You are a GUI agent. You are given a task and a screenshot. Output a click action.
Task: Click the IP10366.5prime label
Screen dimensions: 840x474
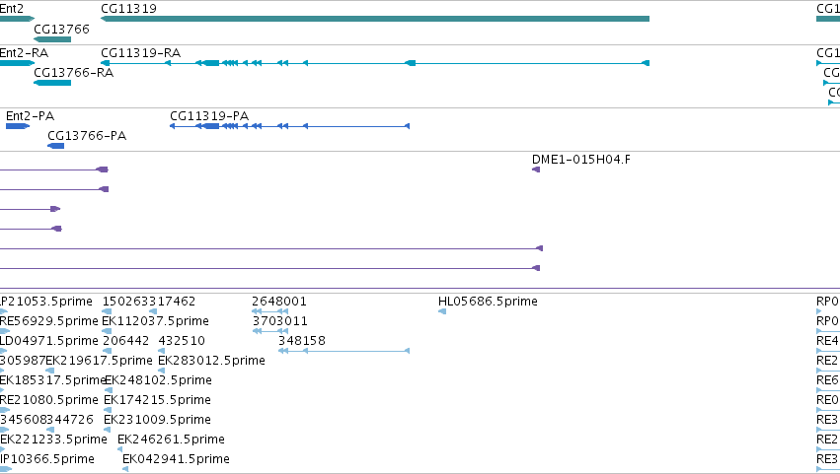47,459
